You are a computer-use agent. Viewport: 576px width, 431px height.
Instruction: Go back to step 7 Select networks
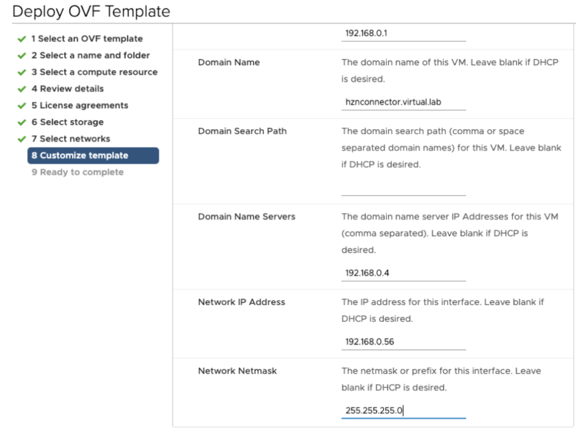tap(70, 139)
